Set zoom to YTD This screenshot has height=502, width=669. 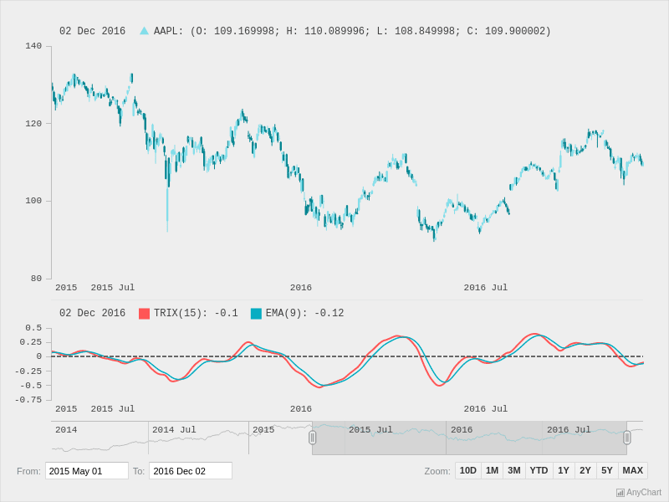(539, 470)
